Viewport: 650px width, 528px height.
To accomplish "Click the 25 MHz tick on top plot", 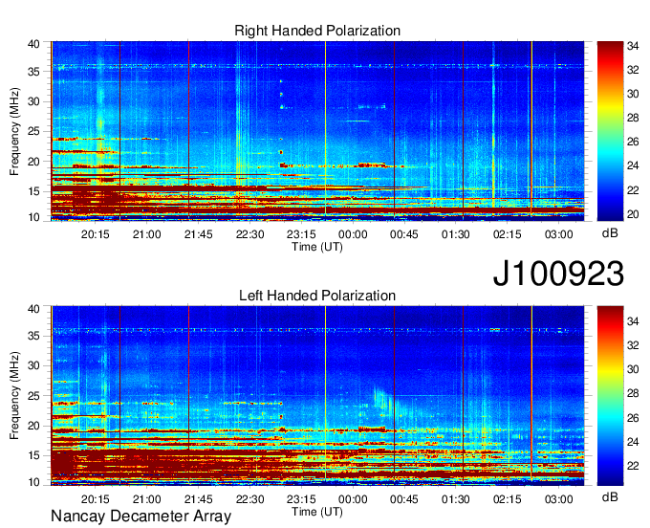I will [33, 131].
